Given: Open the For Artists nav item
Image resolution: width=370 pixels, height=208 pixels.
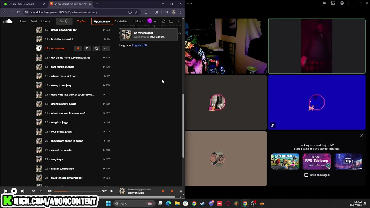Looking at the screenshot, I should [121, 21].
